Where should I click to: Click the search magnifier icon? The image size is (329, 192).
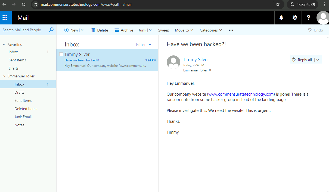point(51,30)
